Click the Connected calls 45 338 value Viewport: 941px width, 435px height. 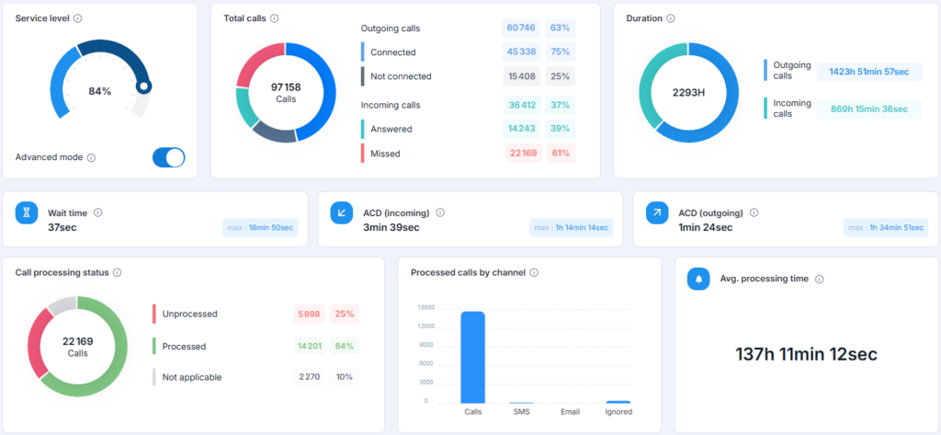[521, 52]
